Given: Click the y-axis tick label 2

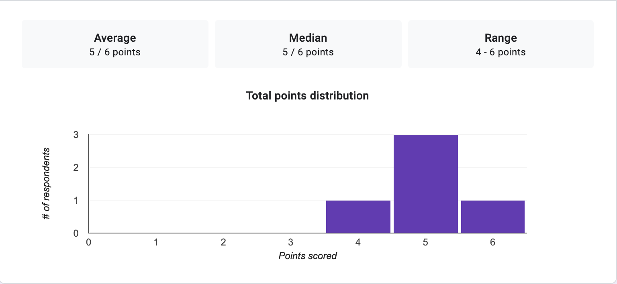Looking at the screenshot, I should (76, 167).
